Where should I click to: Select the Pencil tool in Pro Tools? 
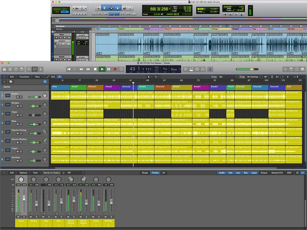point(131,8)
